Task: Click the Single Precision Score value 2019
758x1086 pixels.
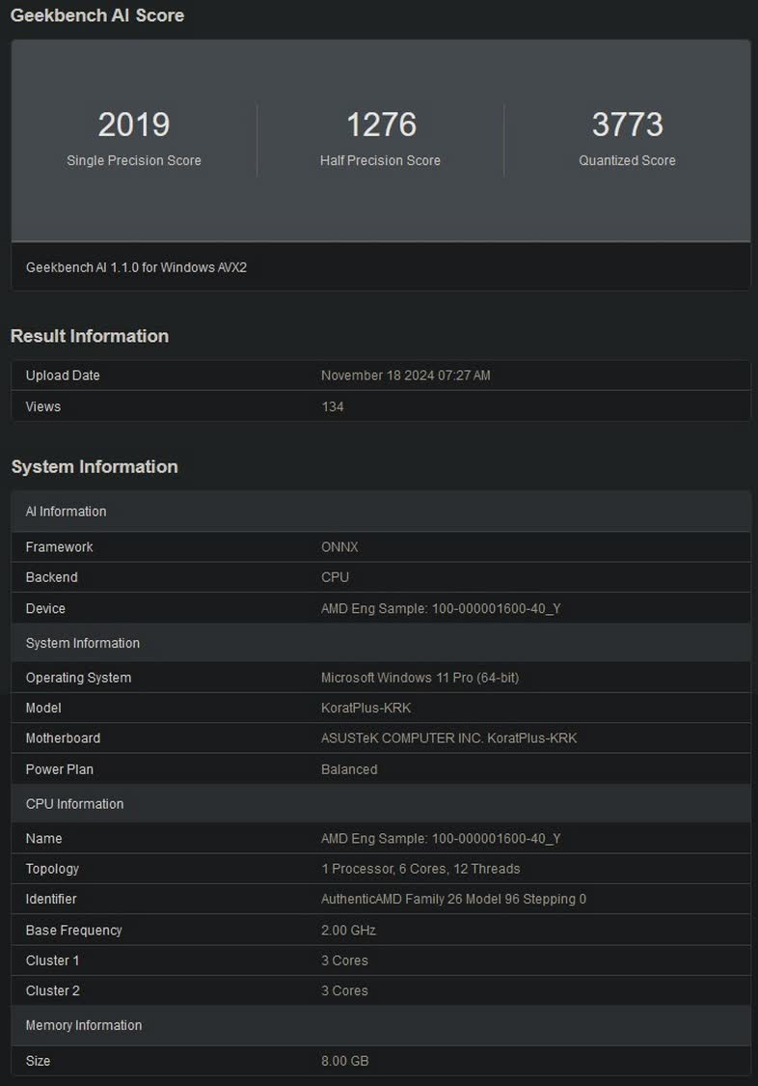Action: coord(133,125)
